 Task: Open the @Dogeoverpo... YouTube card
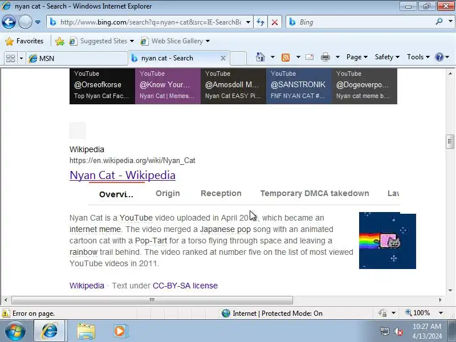364,86
